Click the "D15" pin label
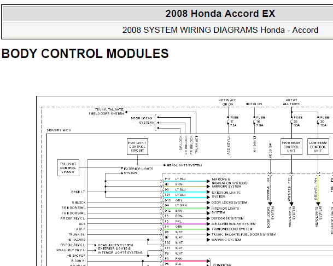Image resolution: width=333 pixels, height=266 pixels. (168, 200)
